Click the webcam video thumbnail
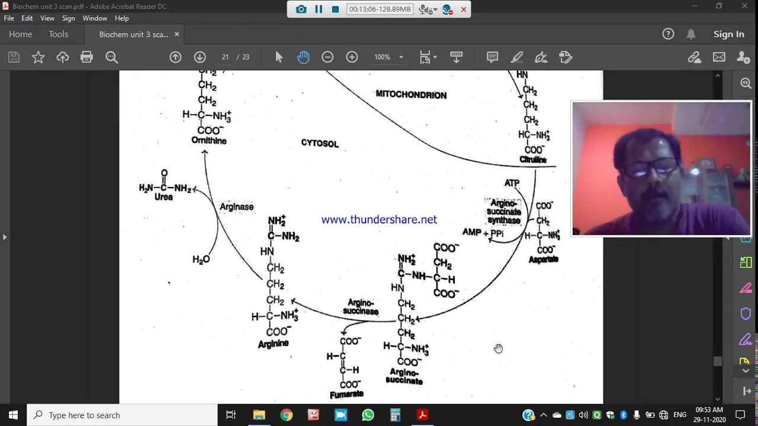 [661, 169]
